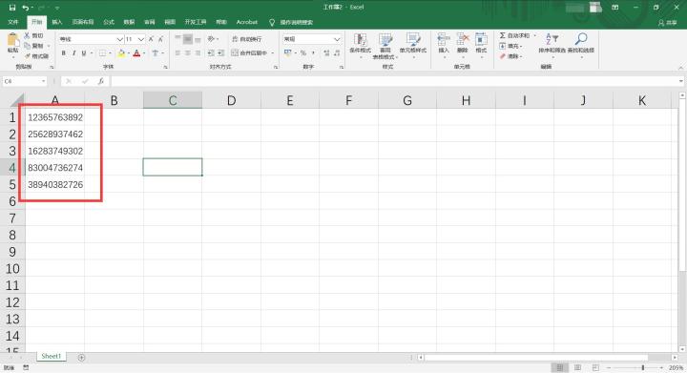Enable Wrap Text
This screenshot has width=687, height=373.
coord(247,39)
